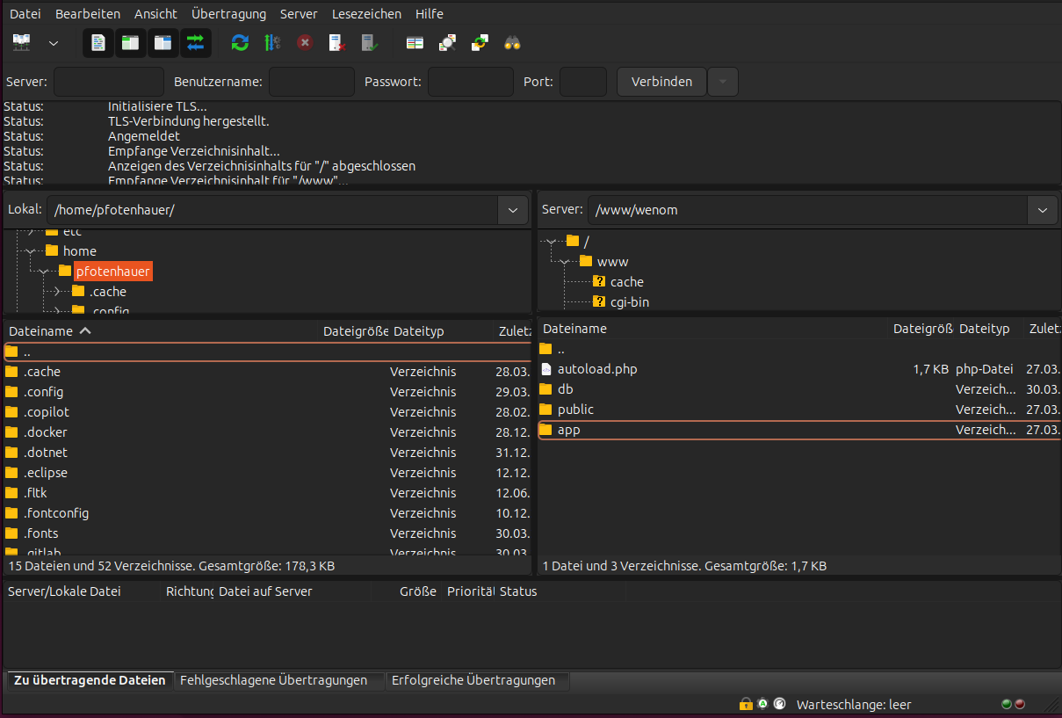This screenshot has height=718, width=1062.
Task: Click the lock icon showing the TLS connection
Action: (x=746, y=704)
